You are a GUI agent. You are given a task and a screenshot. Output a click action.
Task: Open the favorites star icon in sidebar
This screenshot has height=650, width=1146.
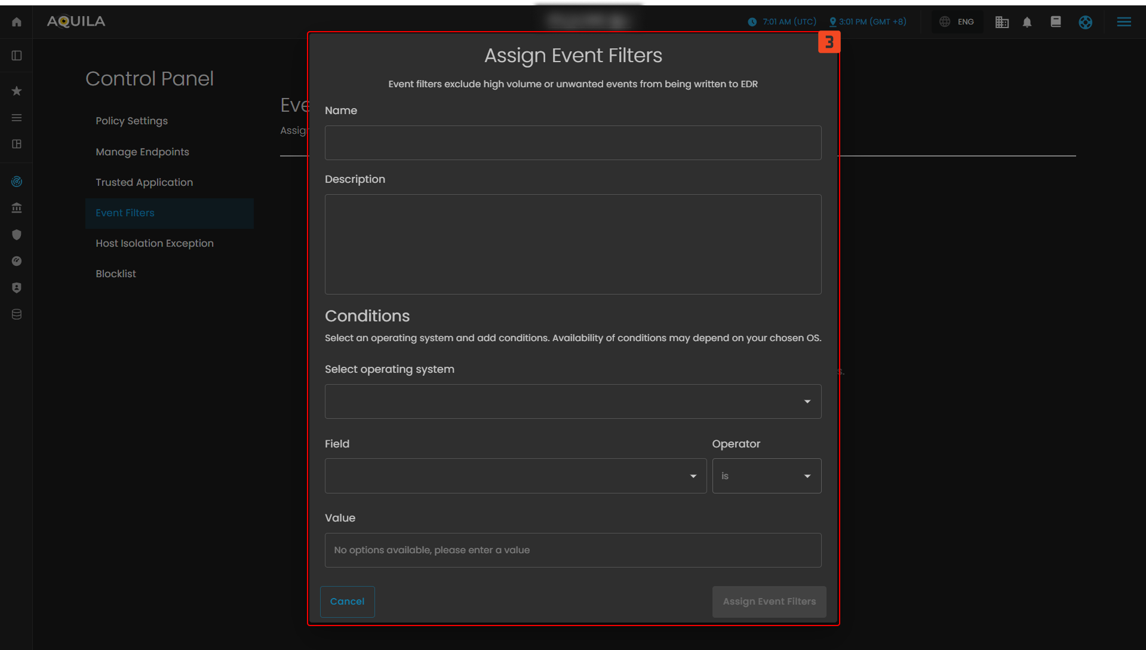click(x=17, y=91)
